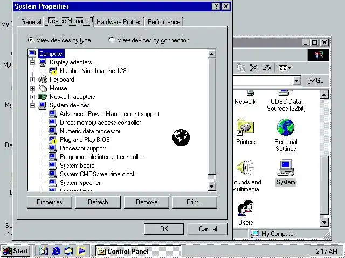Click the Network adapters card icon
Viewport: 345px width, 258px height.
point(43,97)
